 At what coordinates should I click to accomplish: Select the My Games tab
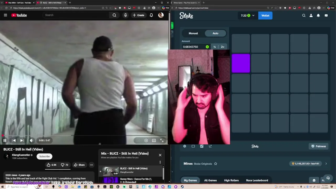click(x=190, y=180)
